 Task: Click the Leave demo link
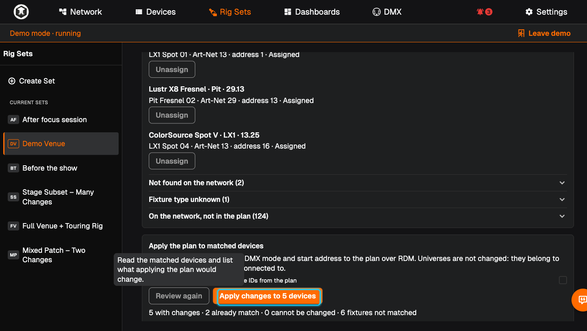544,33
